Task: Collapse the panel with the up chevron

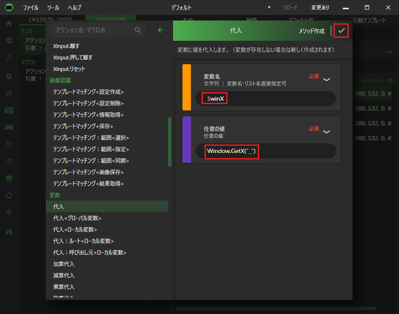Action: 390,52
